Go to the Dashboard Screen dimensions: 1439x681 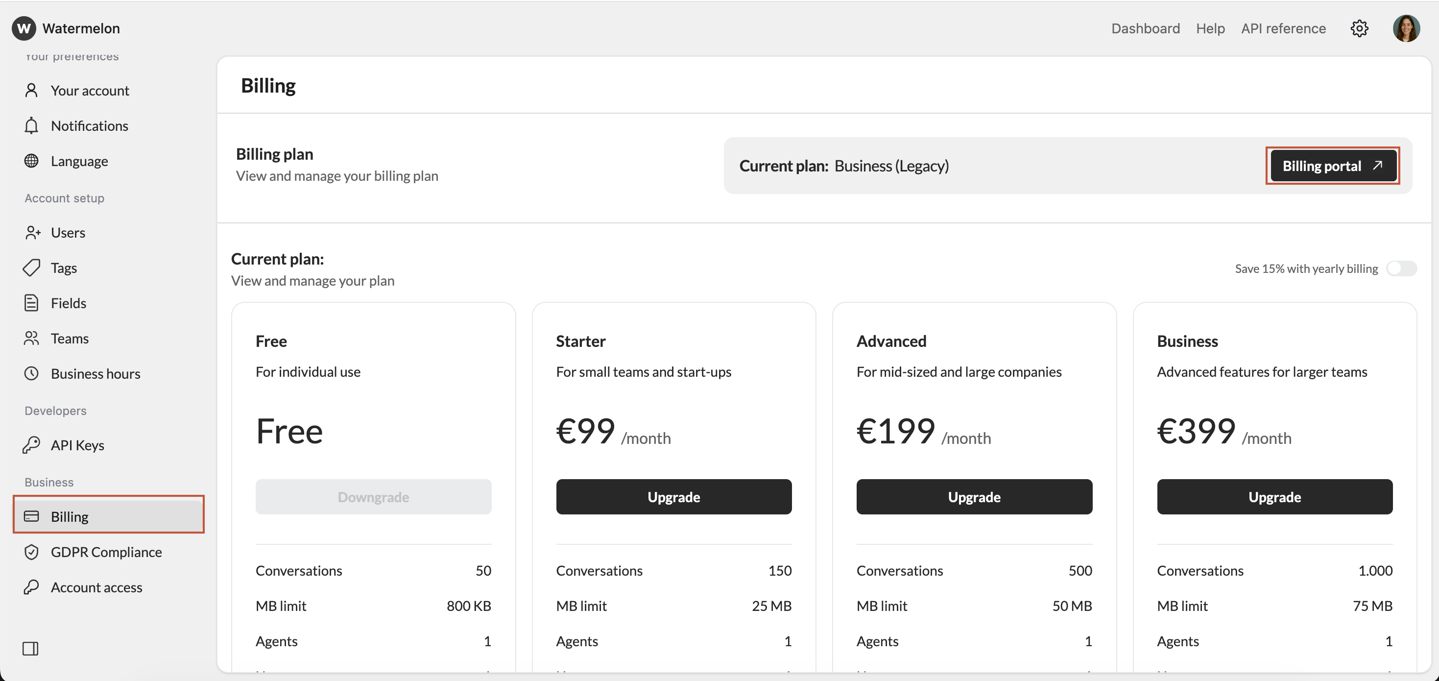pyautogui.click(x=1145, y=28)
